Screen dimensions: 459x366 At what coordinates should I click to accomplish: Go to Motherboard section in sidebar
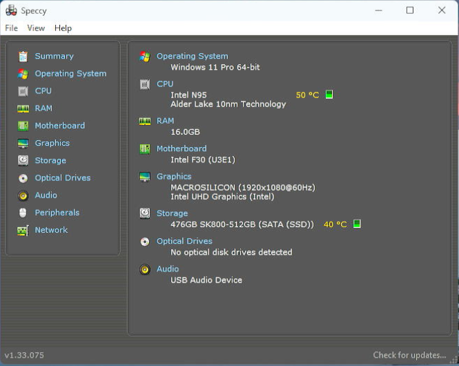60,126
